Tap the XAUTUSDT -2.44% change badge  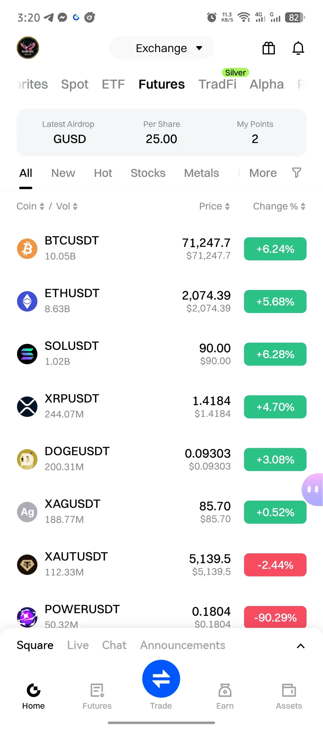(x=275, y=565)
